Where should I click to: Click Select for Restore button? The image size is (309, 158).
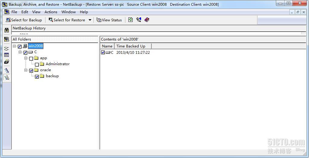(x=67, y=20)
